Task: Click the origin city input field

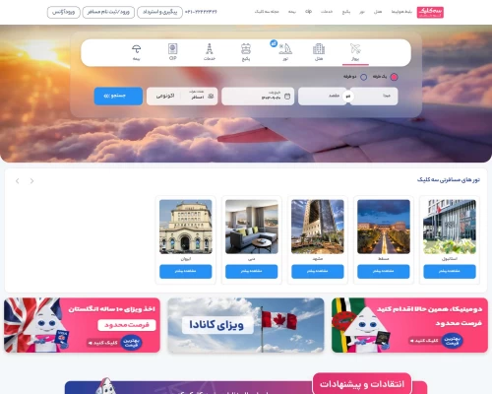Action: (x=374, y=97)
